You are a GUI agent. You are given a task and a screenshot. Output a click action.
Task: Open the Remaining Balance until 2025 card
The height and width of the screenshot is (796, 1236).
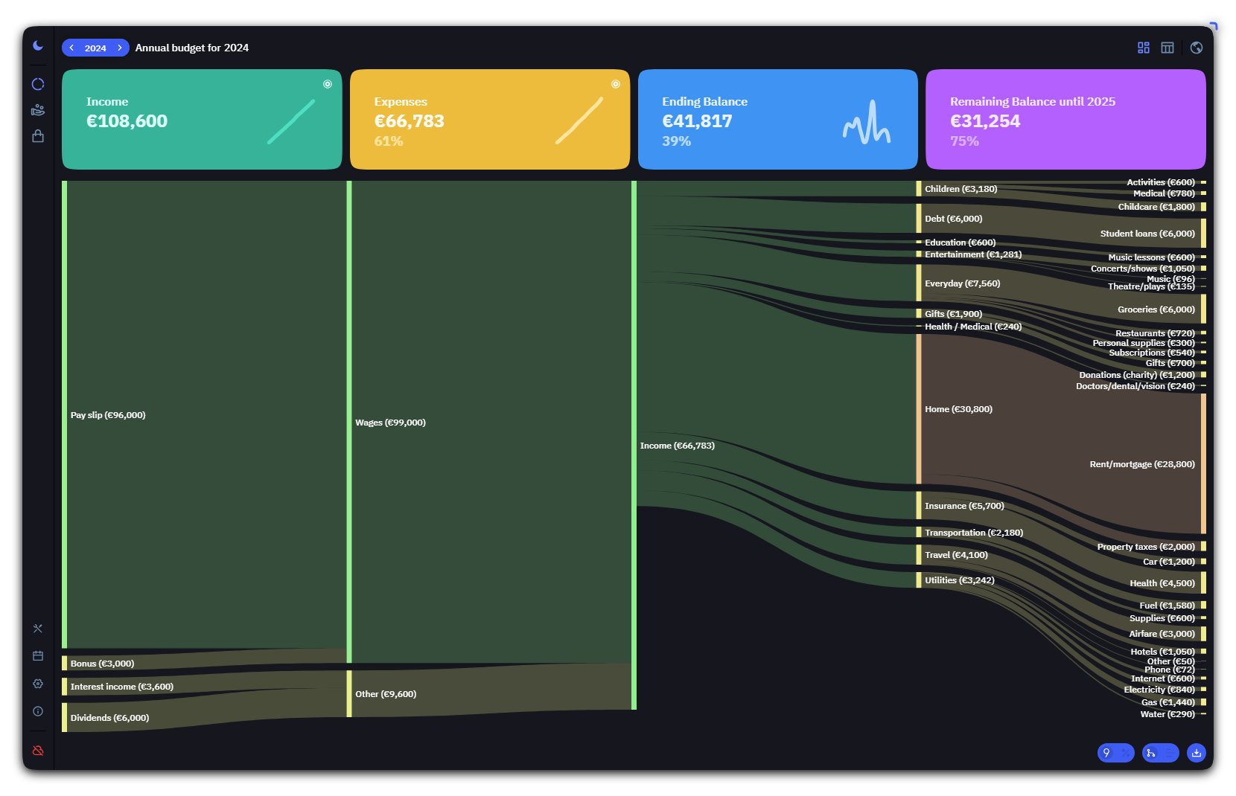[x=1065, y=119]
